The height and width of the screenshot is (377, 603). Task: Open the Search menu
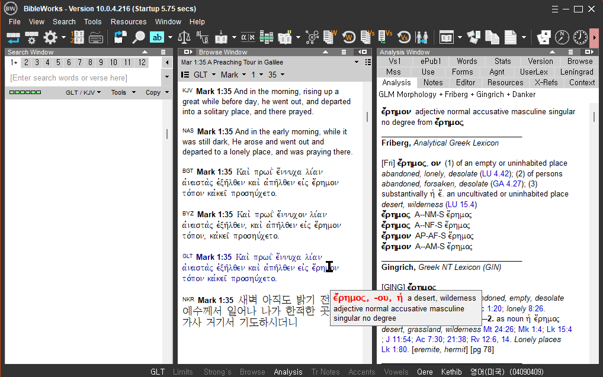64,21
